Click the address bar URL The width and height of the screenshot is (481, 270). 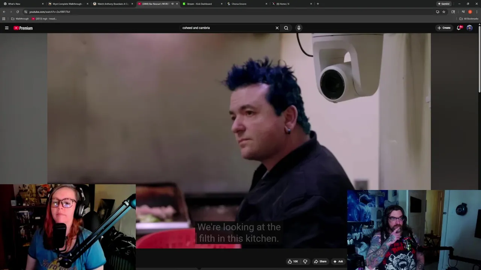[50, 12]
